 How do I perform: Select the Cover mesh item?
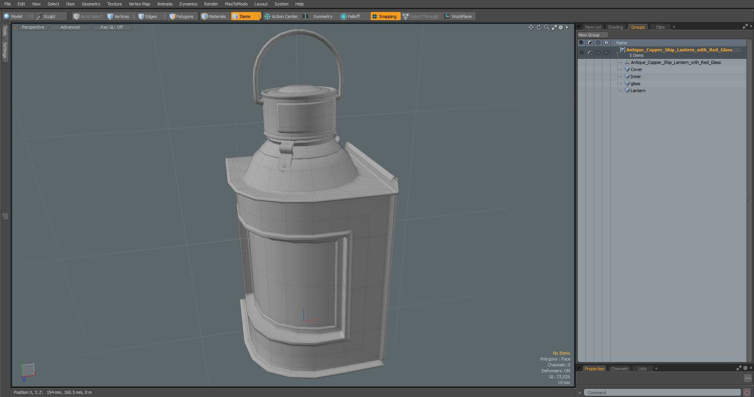pos(636,69)
